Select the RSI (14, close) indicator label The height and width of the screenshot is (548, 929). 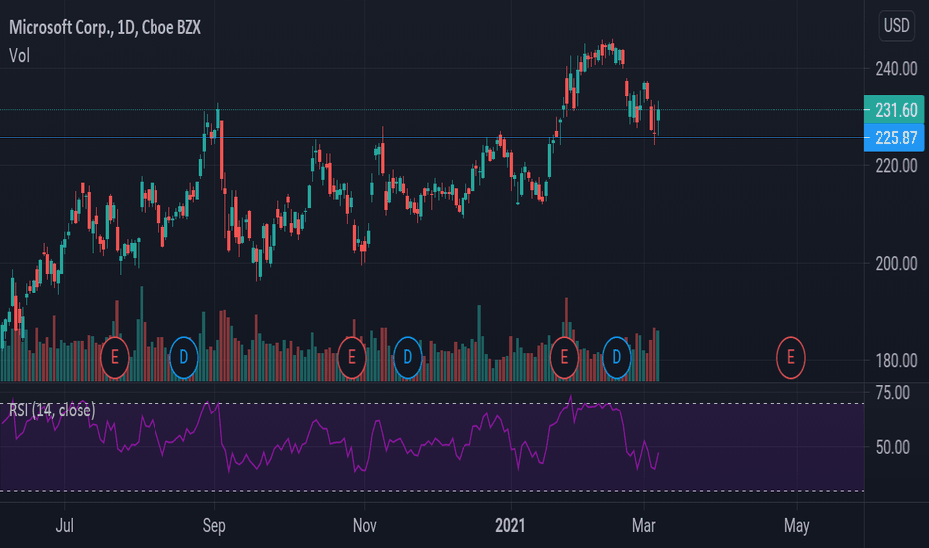(52, 410)
